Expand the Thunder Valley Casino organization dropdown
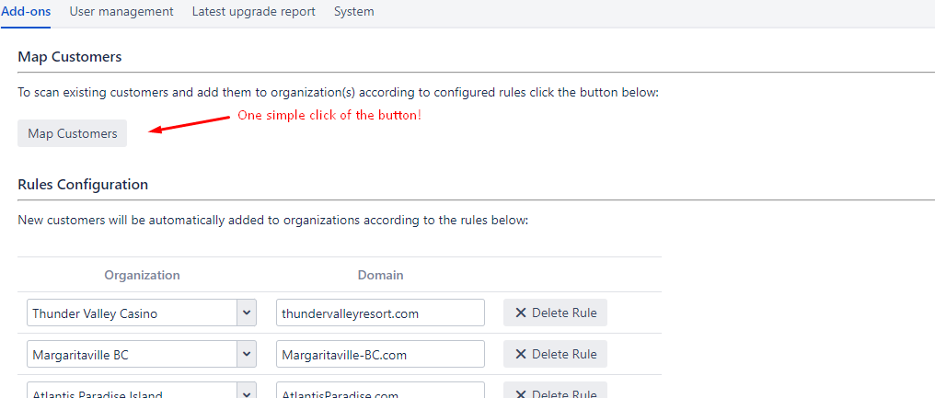 pos(246,313)
